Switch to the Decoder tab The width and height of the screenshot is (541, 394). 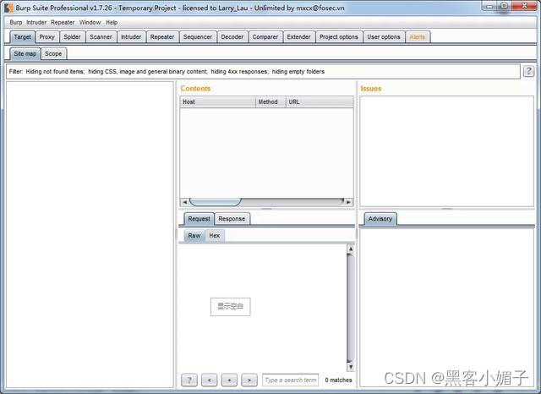(x=232, y=37)
